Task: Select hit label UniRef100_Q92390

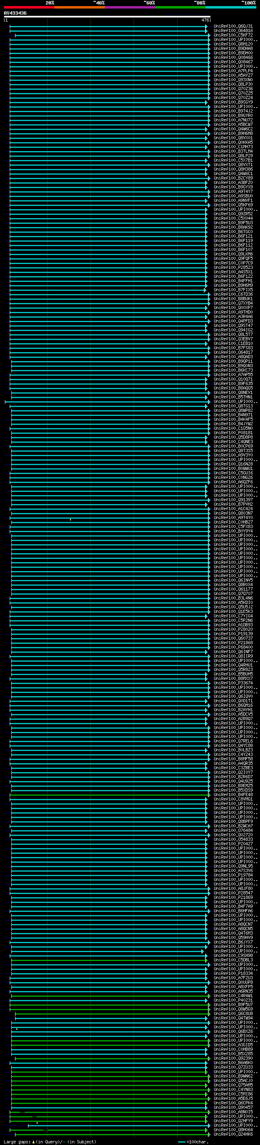Action: (233, 1058)
